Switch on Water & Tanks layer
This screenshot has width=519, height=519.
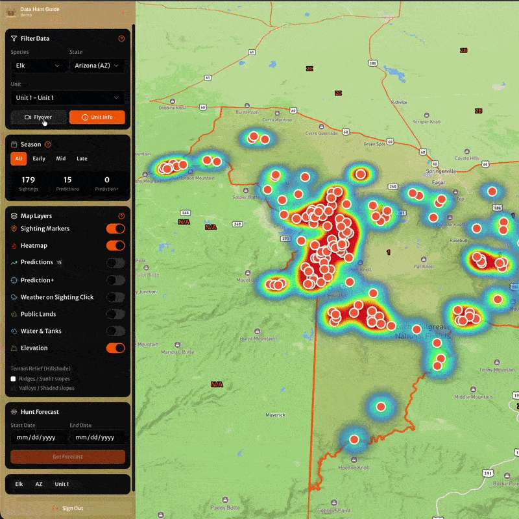115,331
